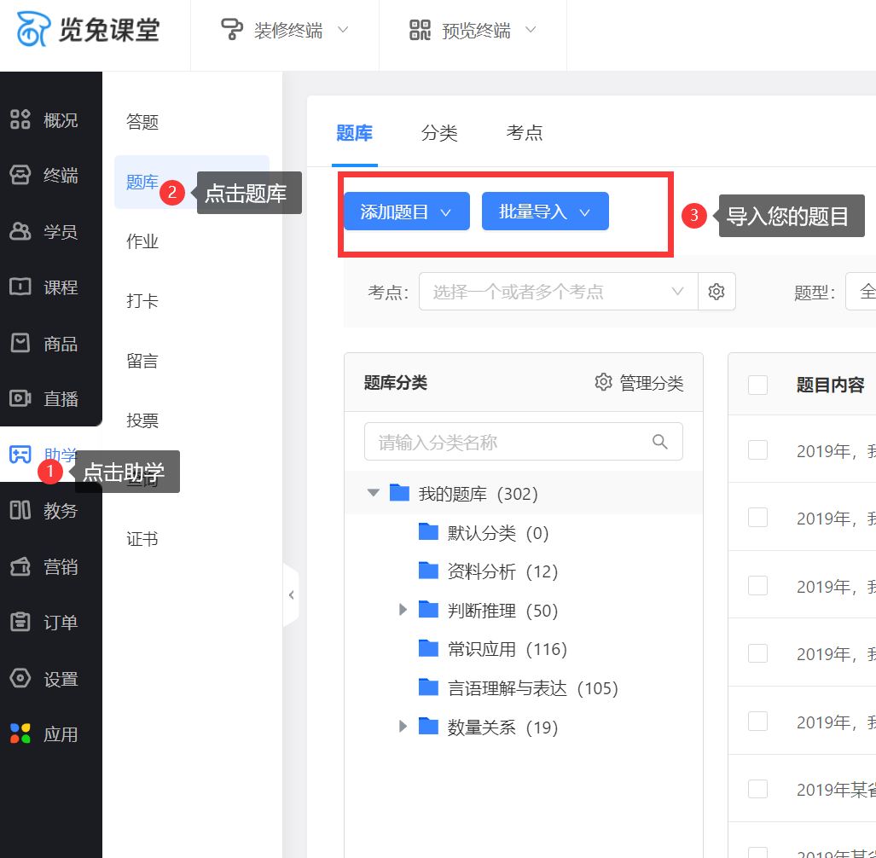Open the 考点 multi-select dropdown
876x858 pixels.
(558, 291)
